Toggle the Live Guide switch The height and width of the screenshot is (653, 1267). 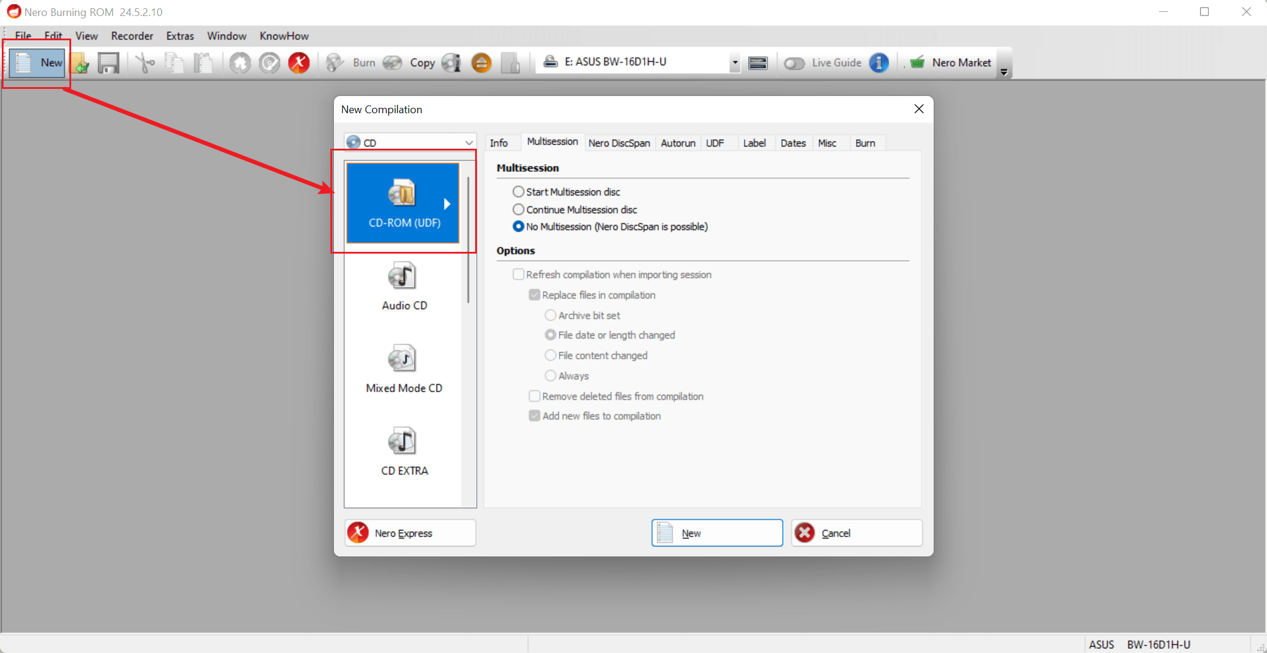(x=794, y=62)
